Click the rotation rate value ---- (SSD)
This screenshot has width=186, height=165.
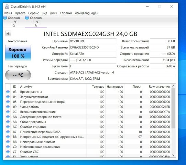pos(163,54)
